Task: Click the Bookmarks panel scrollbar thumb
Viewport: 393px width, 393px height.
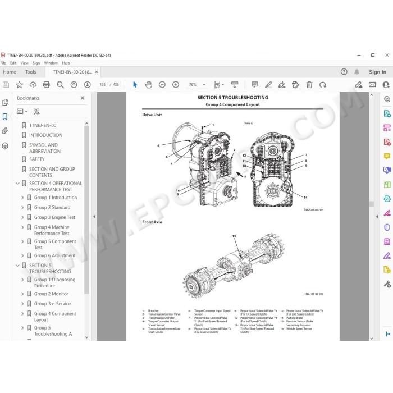Action: click(x=86, y=209)
